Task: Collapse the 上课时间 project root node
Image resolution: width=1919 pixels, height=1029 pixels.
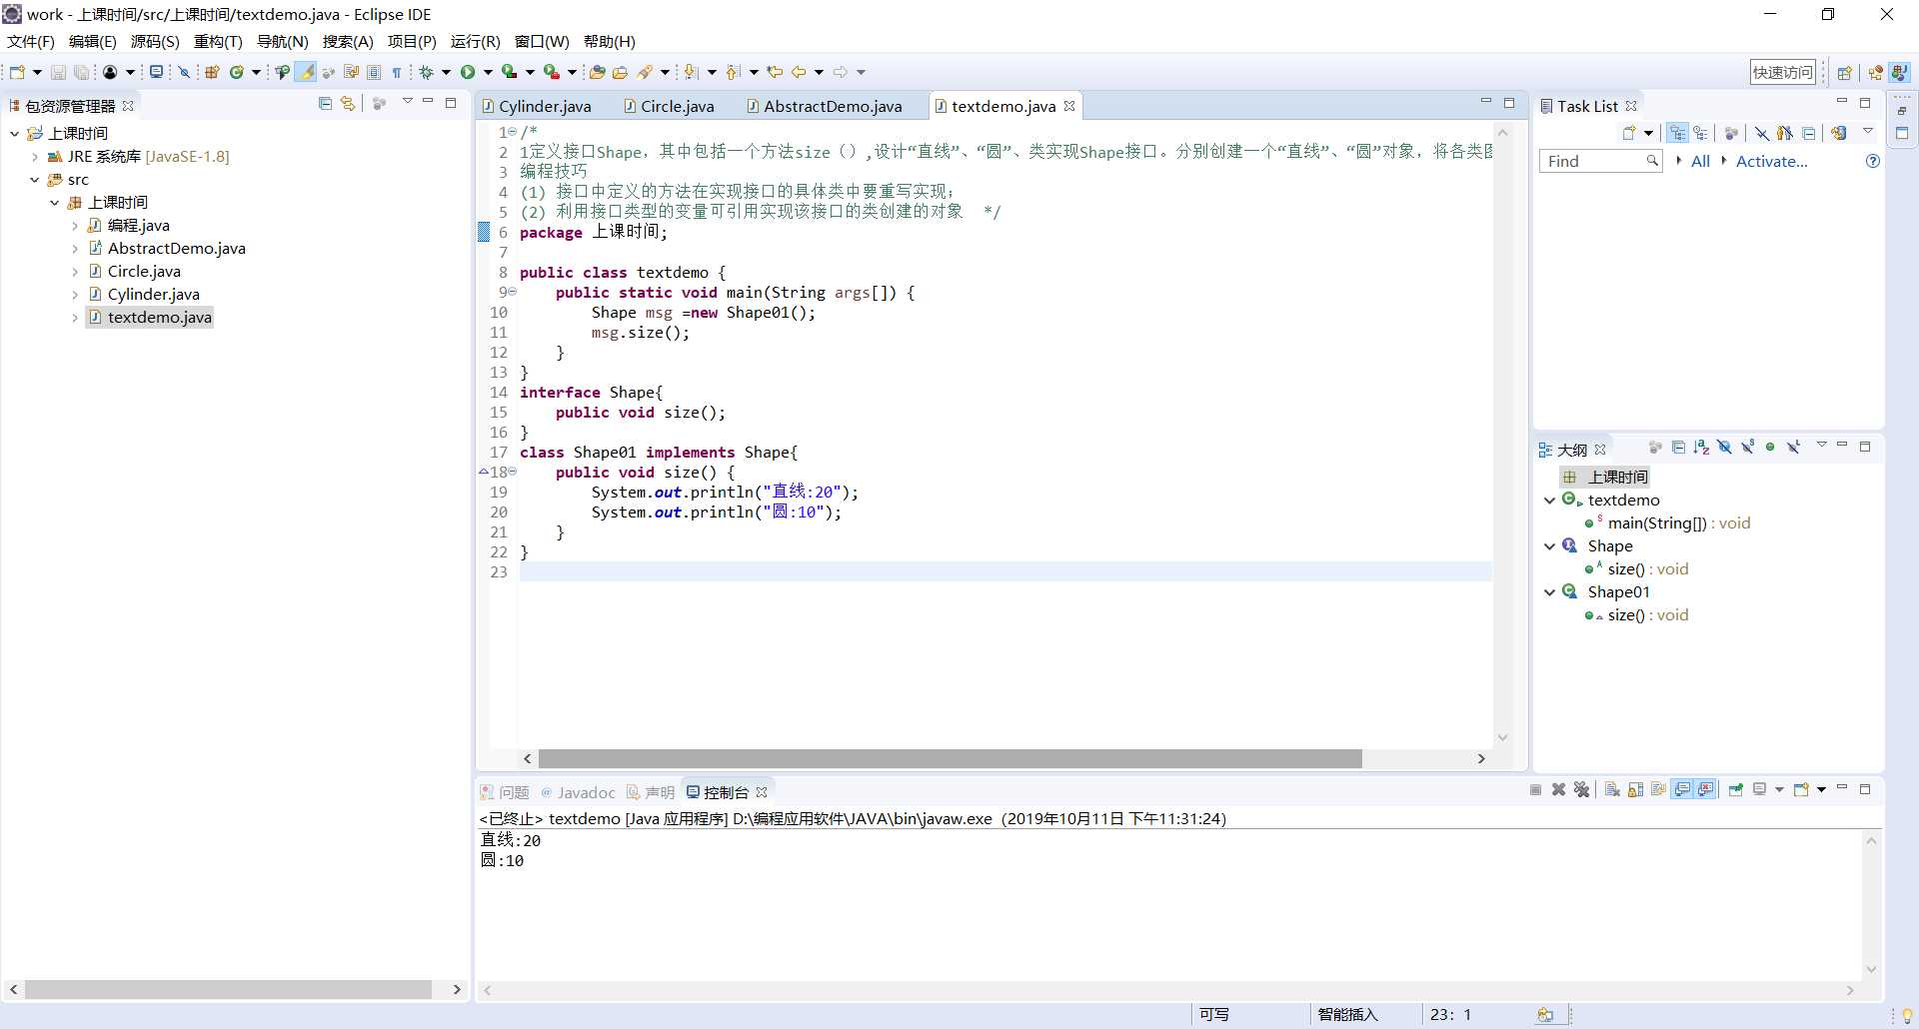Action: [15, 134]
